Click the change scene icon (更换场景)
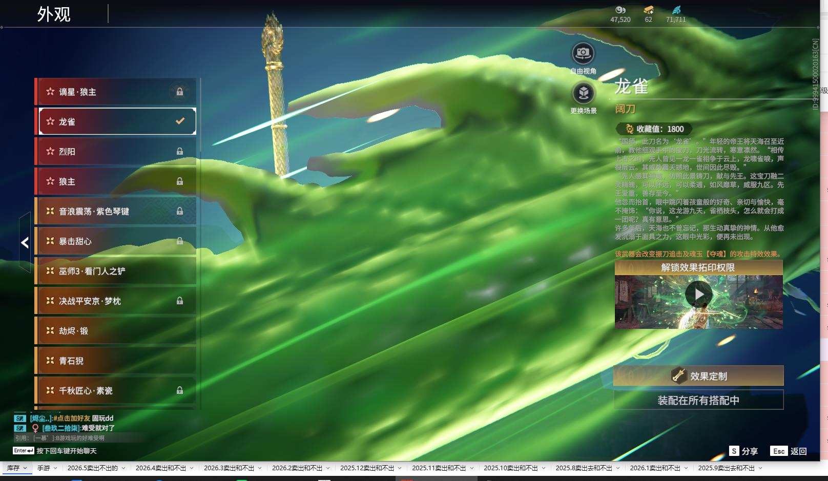Viewport: 828px width, 481px height. tap(583, 93)
